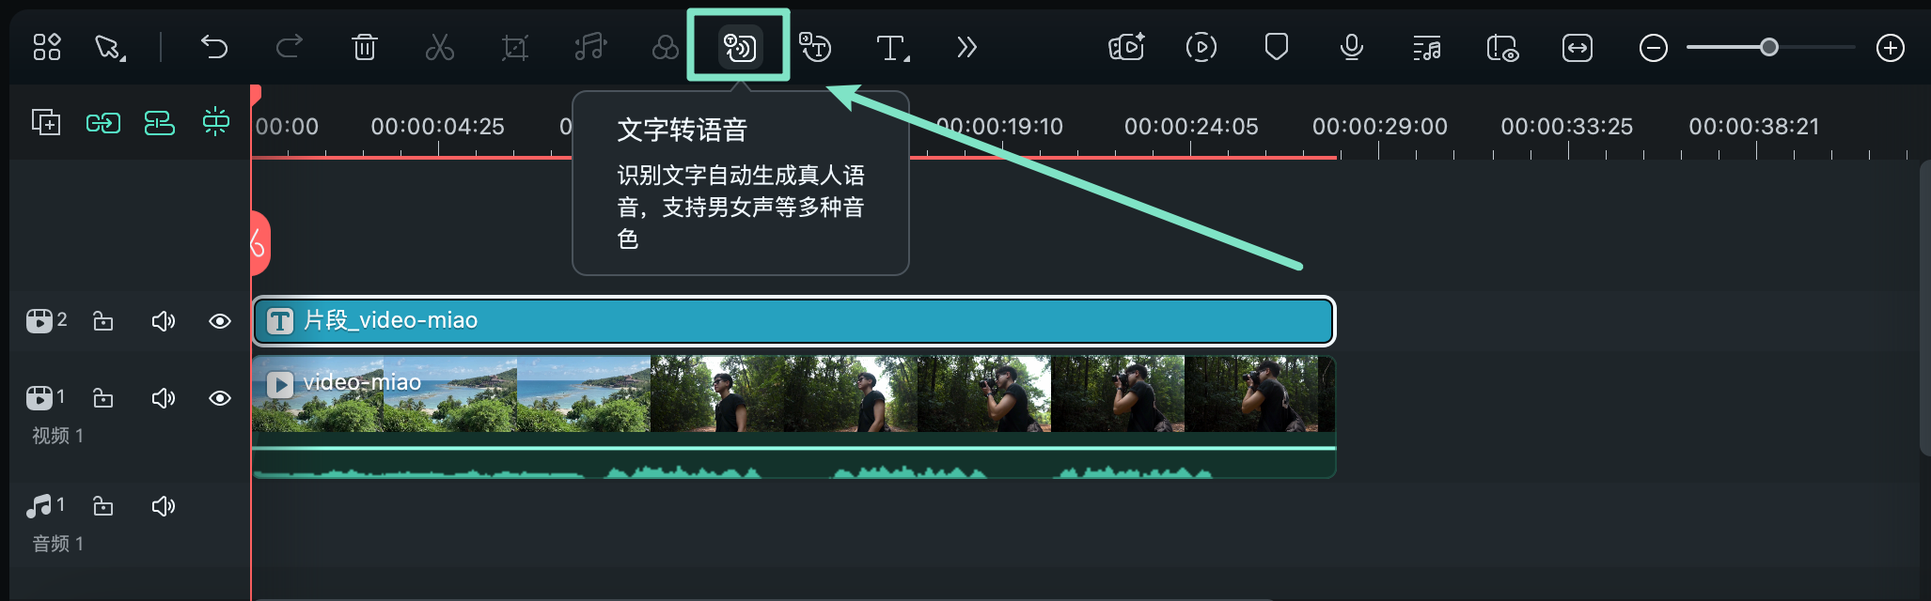This screenshot has height=601, width=1931.
Task: Mute video track 2 speaker
Action: [164, 321]
